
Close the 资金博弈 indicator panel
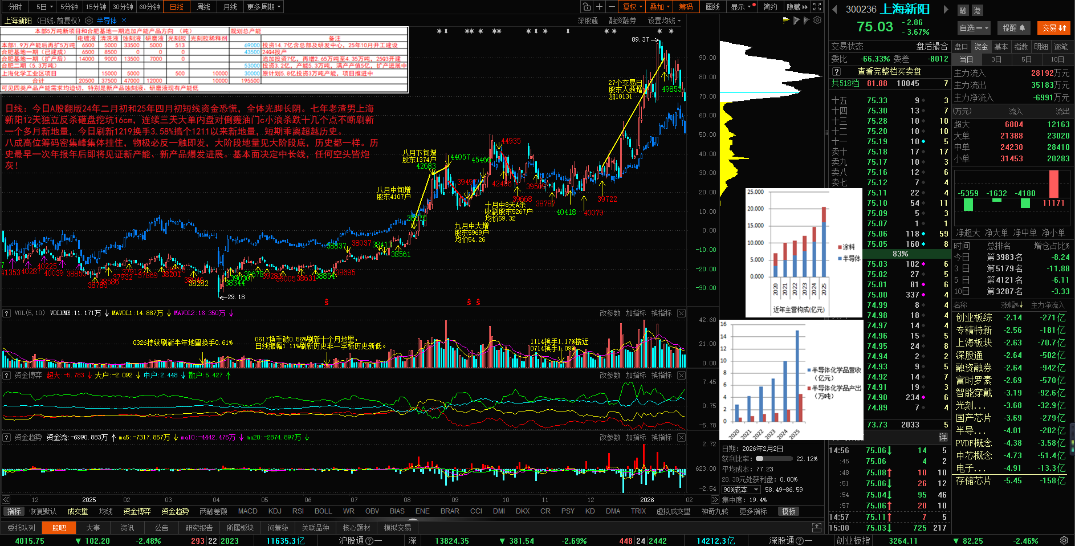click(681, 375)
